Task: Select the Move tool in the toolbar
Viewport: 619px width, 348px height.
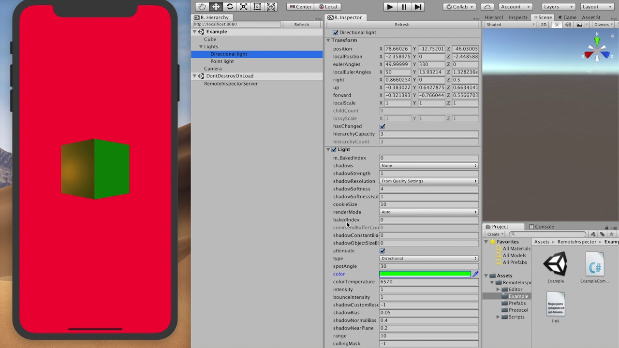Action: point(216,7)
